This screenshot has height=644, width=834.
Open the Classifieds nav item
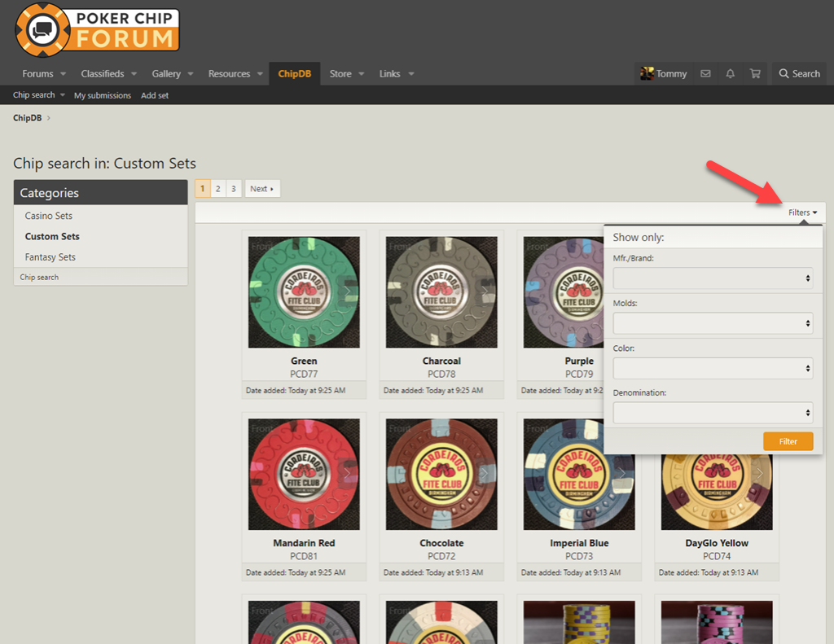pyautogui.click(x=103, y=73)
